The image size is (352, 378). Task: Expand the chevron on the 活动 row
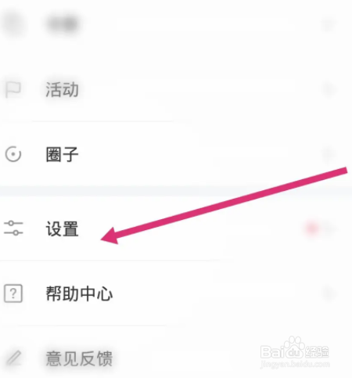click(328, 90)
